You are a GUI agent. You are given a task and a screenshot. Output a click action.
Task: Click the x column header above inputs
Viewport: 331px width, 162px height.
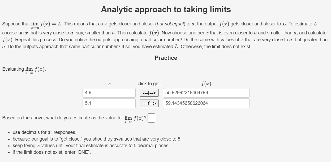pyautogui.click(x=109, y=83)
